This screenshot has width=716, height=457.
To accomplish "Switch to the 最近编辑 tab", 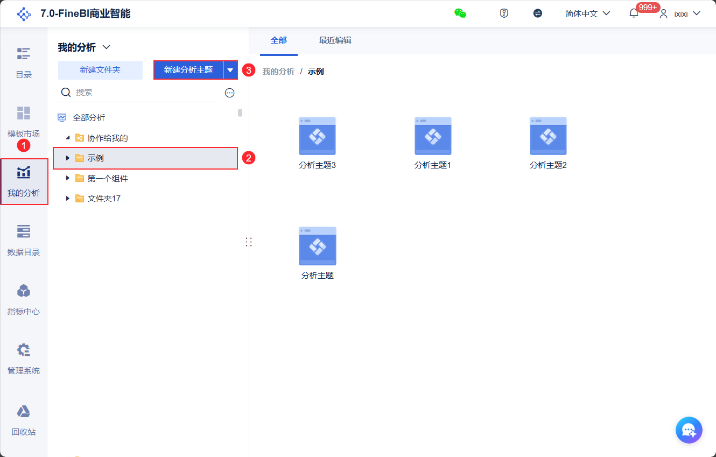I will click(335, 40).
